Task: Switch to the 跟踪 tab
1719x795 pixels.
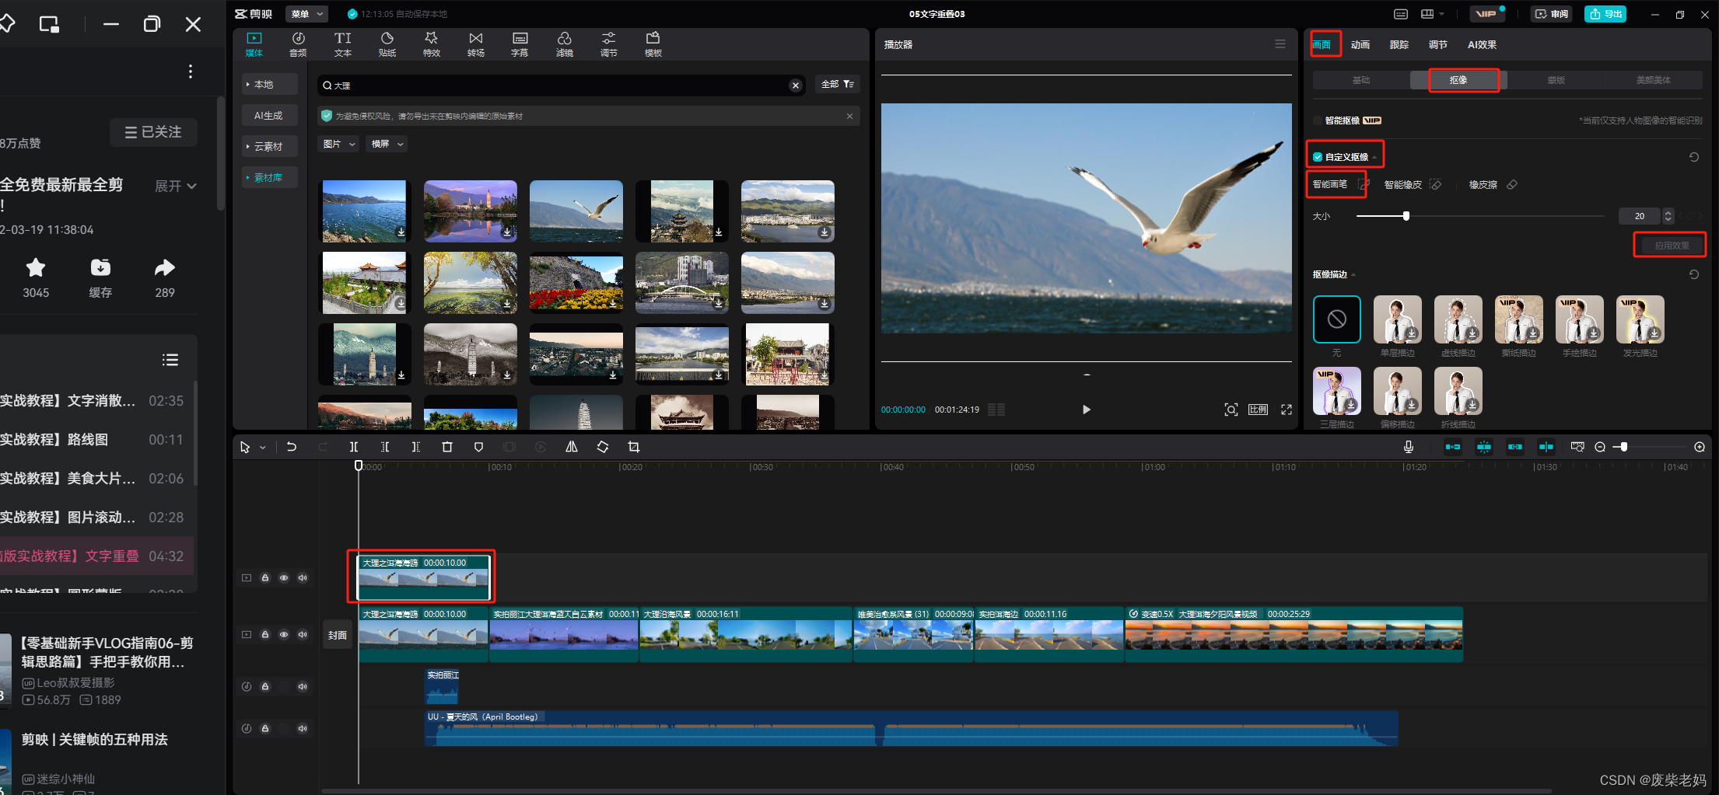Action: 1399,44
